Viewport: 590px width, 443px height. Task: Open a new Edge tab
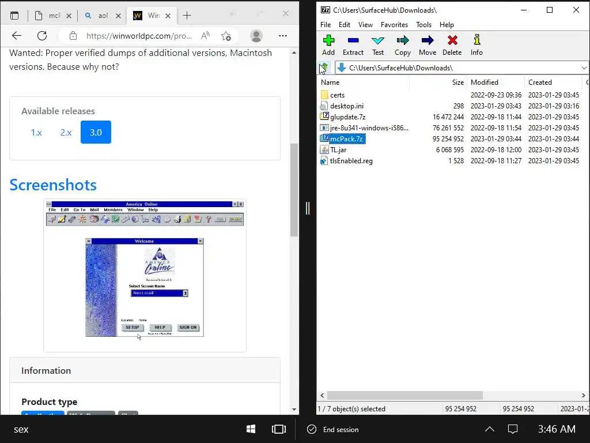point(187,16)
